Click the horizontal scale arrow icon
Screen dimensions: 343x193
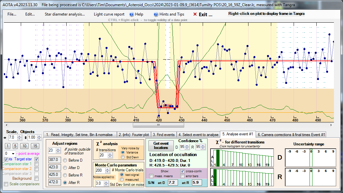coord(5,138)
